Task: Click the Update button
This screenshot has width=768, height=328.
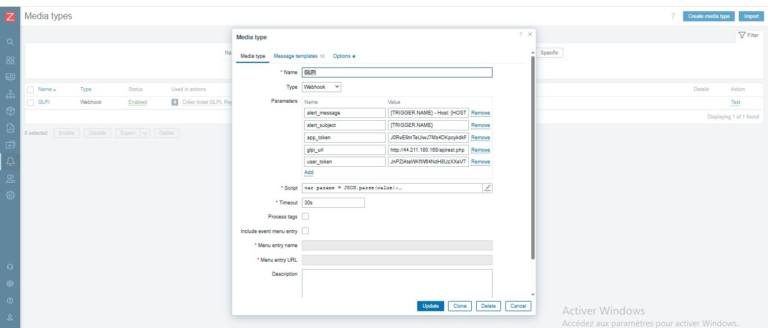Action: pyautogui.click(x=431, y=306)
